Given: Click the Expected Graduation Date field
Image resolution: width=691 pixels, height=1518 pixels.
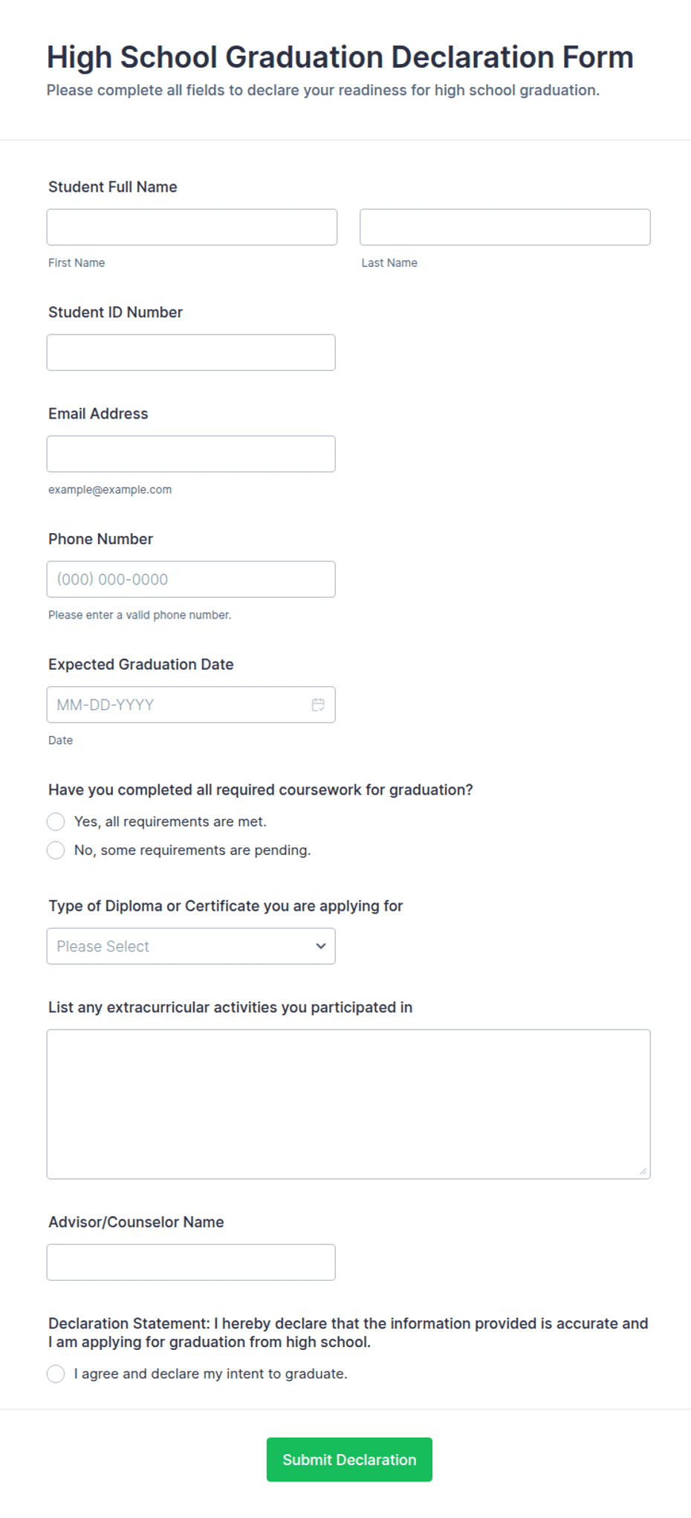Looking at the screenshot, I should pyautogui.click(x=191, y=705).
